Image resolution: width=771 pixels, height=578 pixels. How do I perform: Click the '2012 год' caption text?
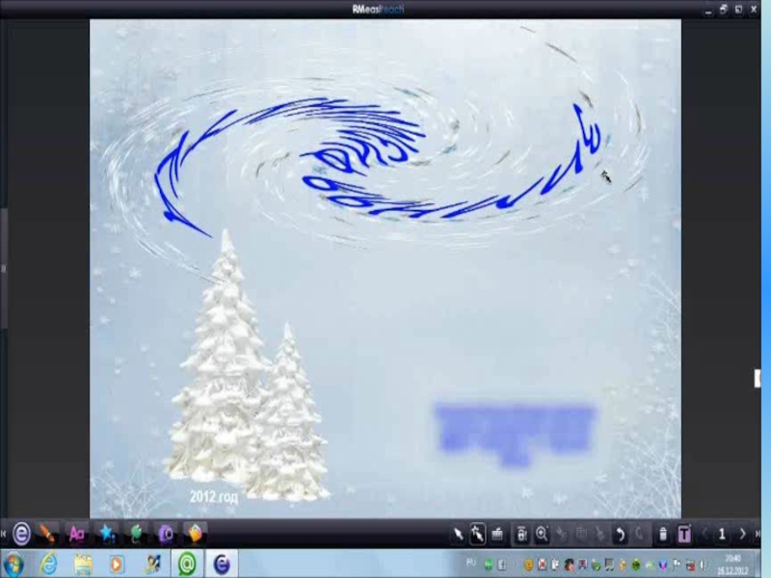pos(214,496)
